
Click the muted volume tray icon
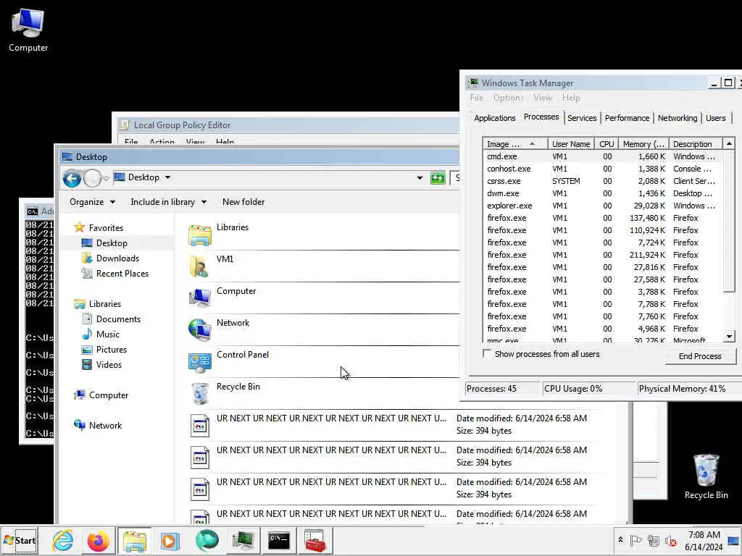coord(670,540)
